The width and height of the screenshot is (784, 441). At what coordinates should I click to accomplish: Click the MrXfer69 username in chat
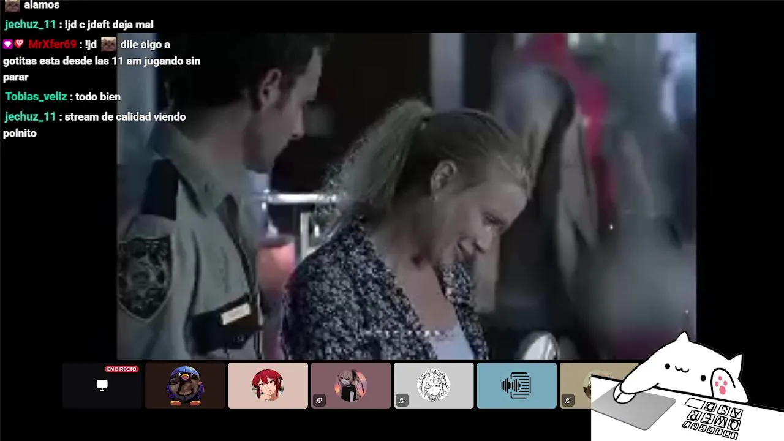(x=52, y=44)
